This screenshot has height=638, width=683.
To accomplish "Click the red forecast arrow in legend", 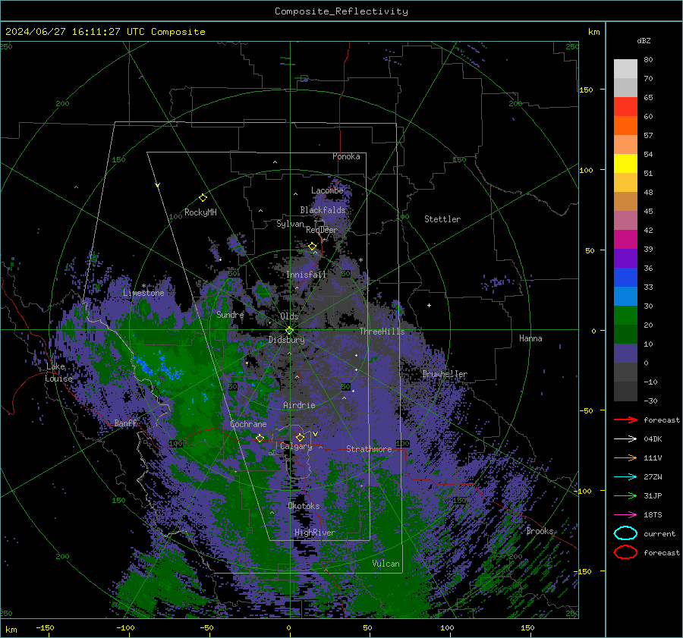I will (x=625, y=420).
